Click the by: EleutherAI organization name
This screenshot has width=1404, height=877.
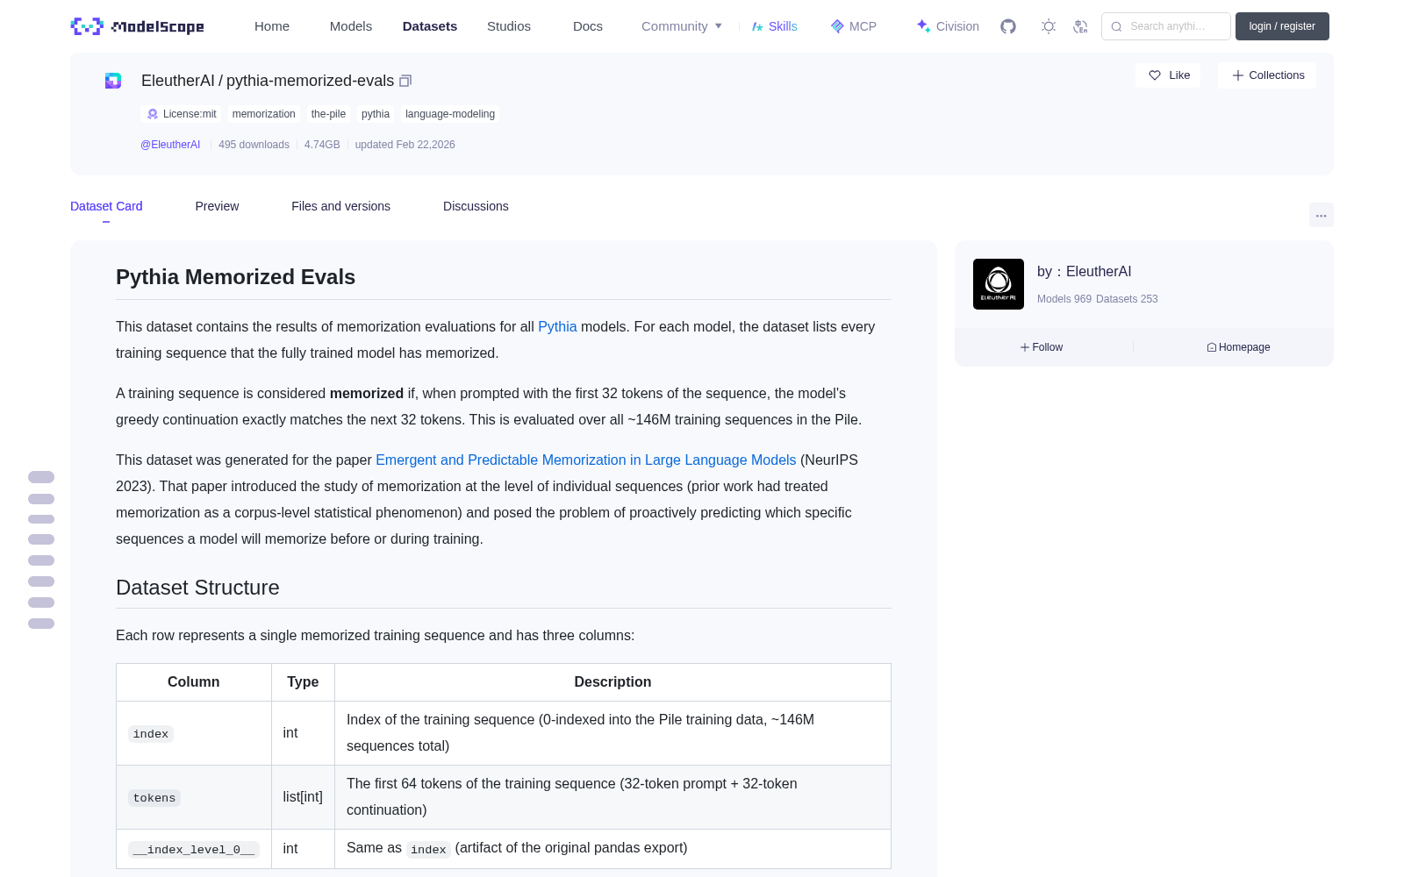[x=1085, y=272]
